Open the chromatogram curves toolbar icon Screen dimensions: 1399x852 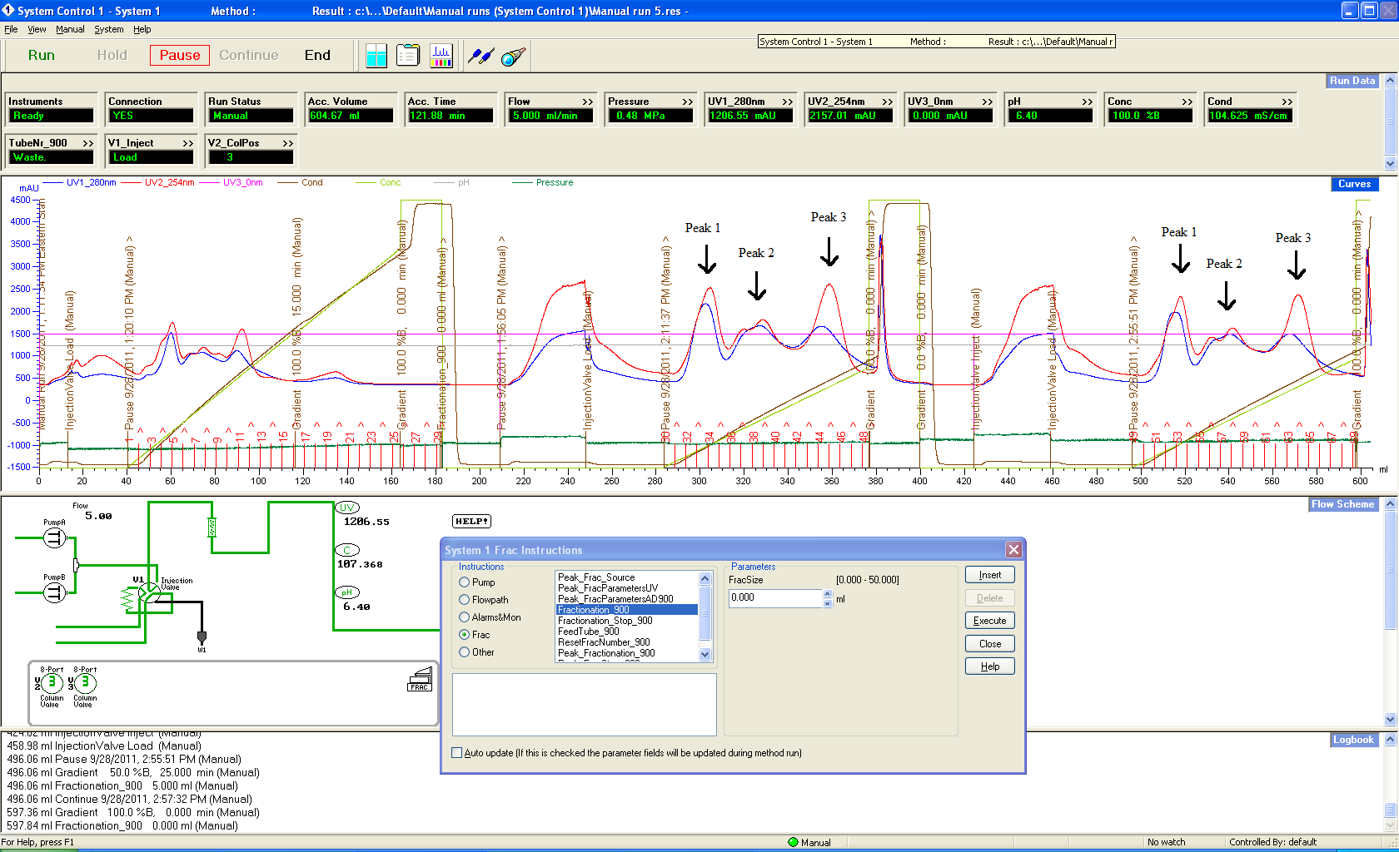pos(441,56)
